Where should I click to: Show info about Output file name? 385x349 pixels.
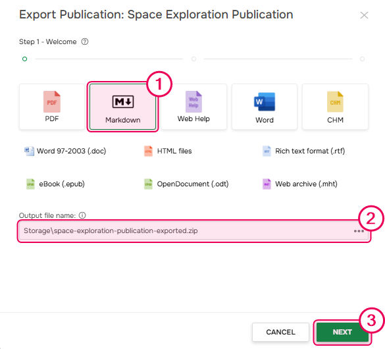[82, 215]
